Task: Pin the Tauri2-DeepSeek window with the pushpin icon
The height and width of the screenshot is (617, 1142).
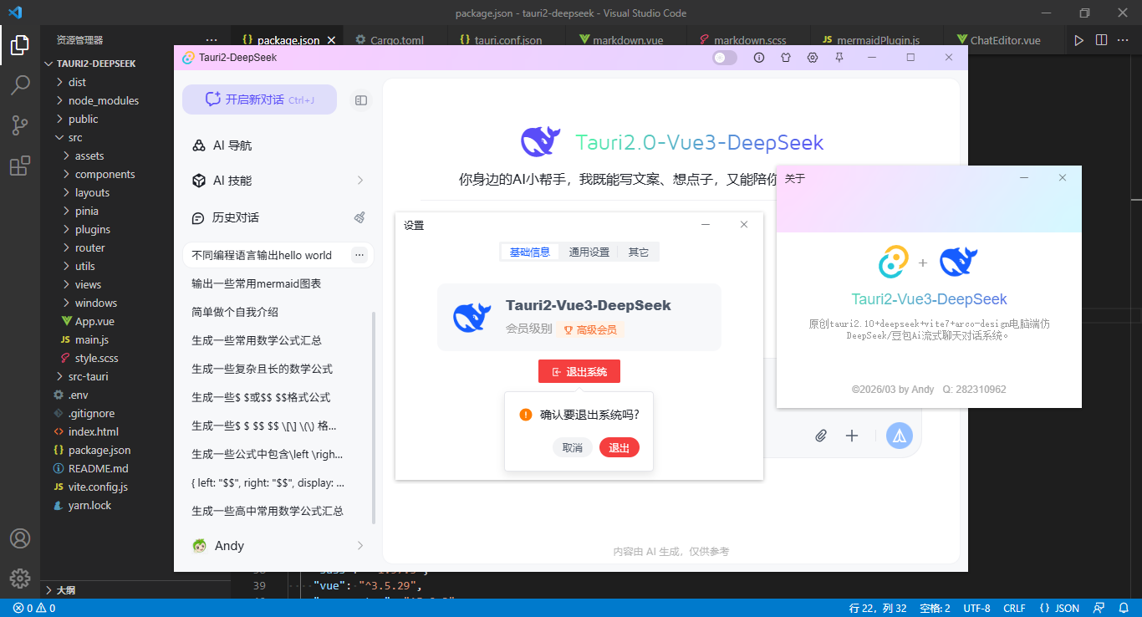Action: pyautogui.click(x=839, y=57)
